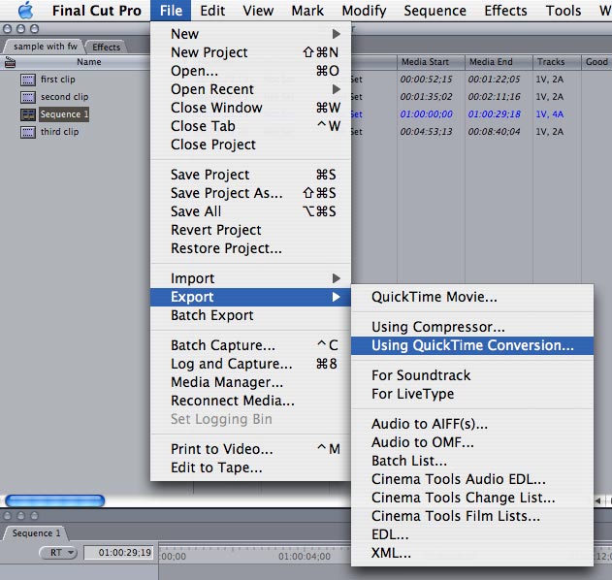Click the 01:00:04;00 ruler mark
The image size is (612, 580).
pyautogui.click(x=305, y=556)
